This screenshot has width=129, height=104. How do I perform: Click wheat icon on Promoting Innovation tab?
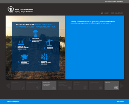(x=54, y=88)
